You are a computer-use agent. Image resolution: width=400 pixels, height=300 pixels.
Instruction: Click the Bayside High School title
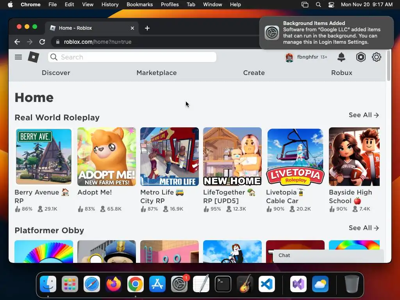[x=350, y=196]
